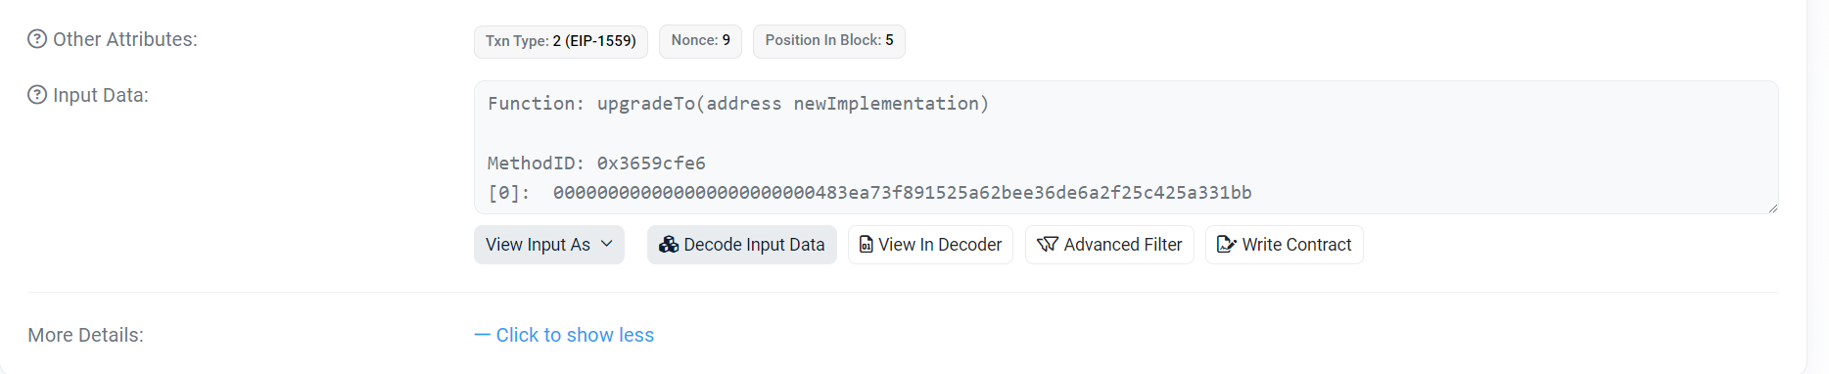Click the resize handle of the input data box
This screenshot has width=1829, height=374.
[1772, 208]
